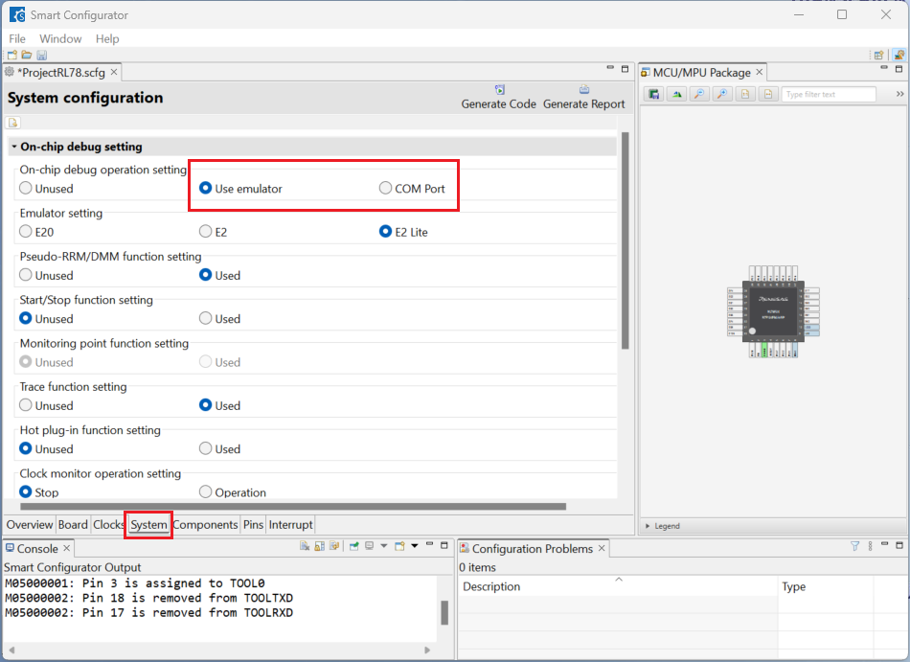The image size is (910, 662).
Task: Click the Generate Report button label
Action: click(584, 104)
